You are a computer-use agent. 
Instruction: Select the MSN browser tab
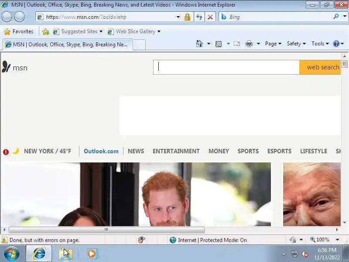coord(68,45)
